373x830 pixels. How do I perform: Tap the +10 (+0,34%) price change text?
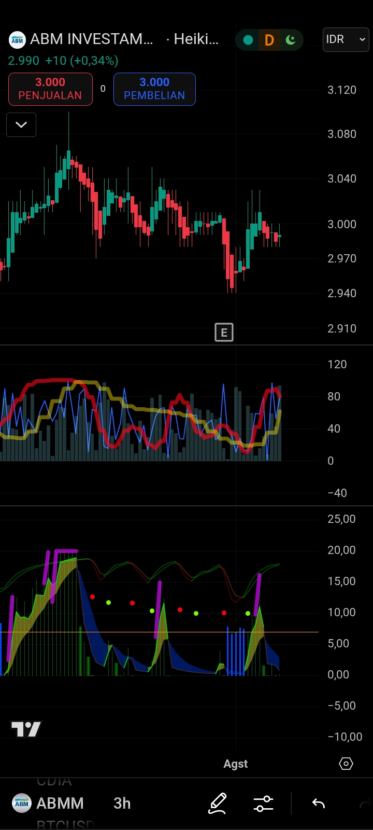tap(82, 61)
